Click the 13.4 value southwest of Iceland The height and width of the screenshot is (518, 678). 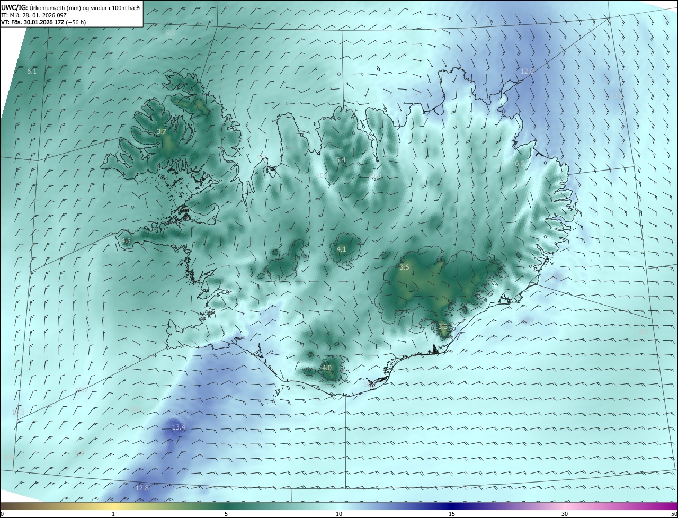[x=179, y=427]
